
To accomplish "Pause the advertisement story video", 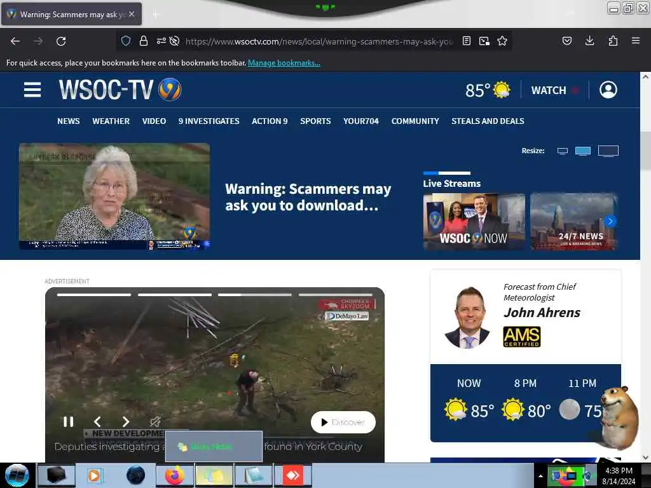I will click(69, 422).
